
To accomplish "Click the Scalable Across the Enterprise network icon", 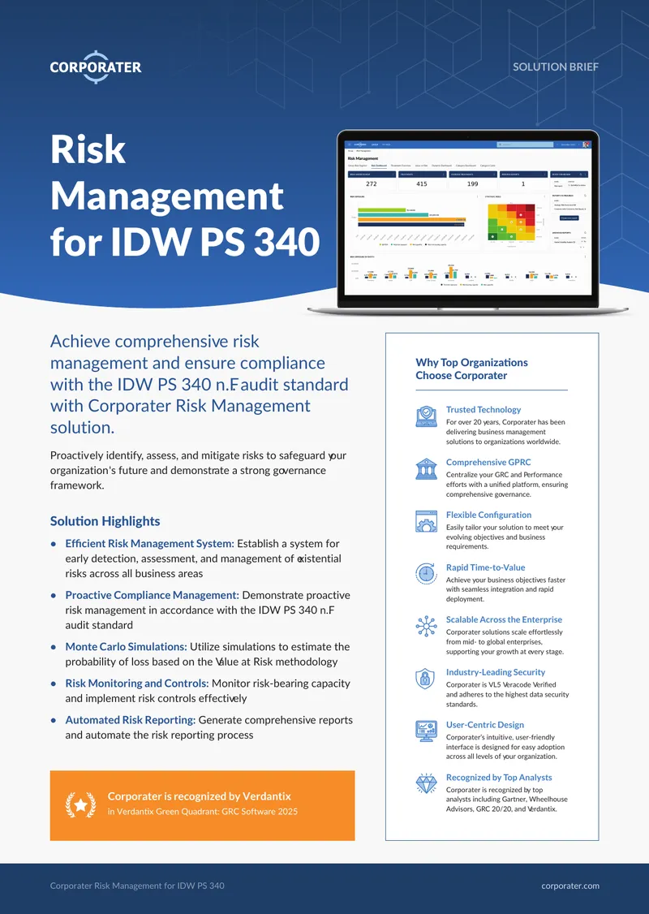I will tap(427, 626).
